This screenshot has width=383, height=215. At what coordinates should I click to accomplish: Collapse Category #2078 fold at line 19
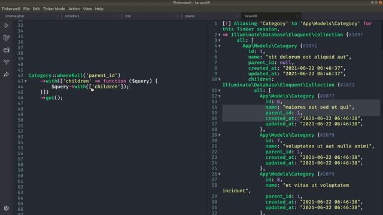(220, 136)
